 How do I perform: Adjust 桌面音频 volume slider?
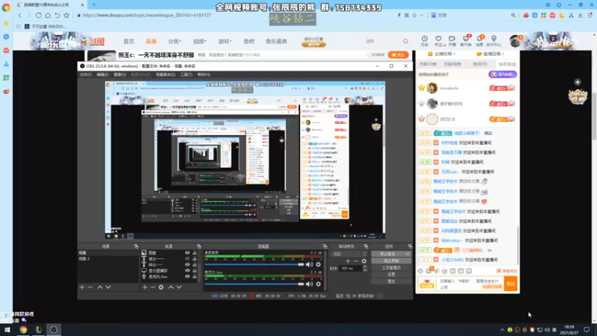click(x=254, y=264)
